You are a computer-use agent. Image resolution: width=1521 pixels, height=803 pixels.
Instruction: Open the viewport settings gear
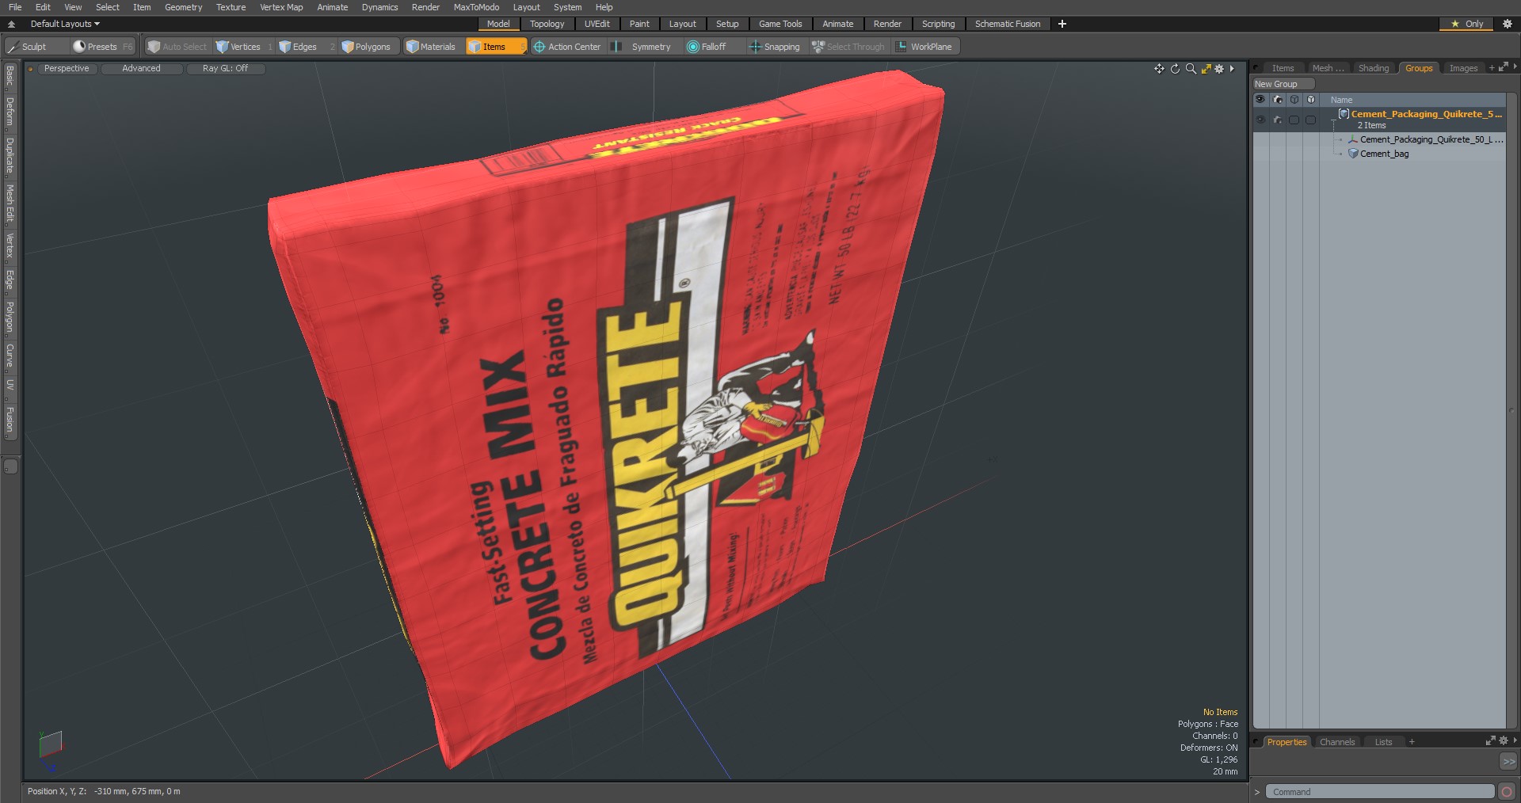pos(1219,69)
